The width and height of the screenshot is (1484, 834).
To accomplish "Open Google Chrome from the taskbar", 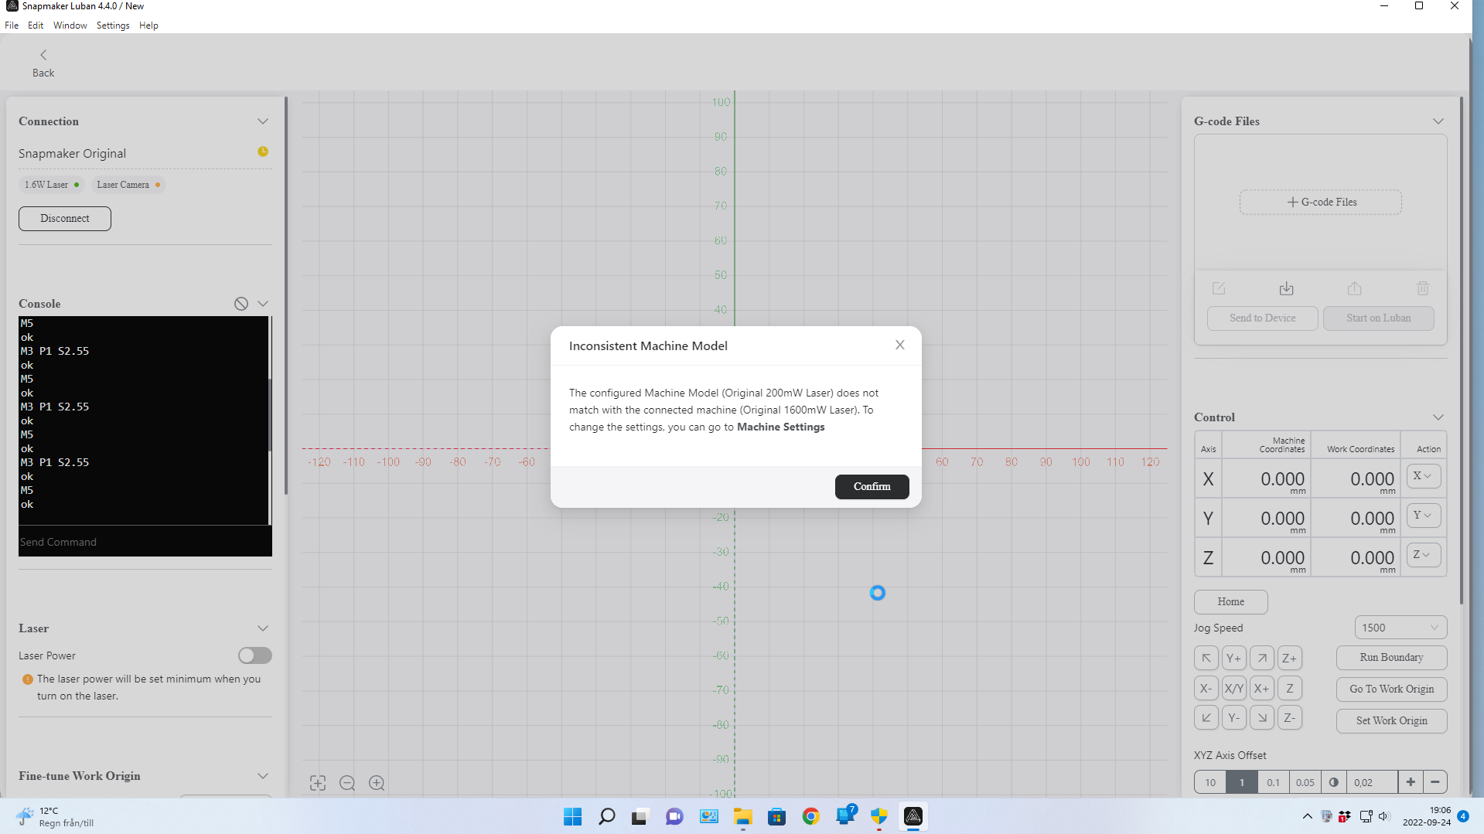I will click(x=810, y=816).
